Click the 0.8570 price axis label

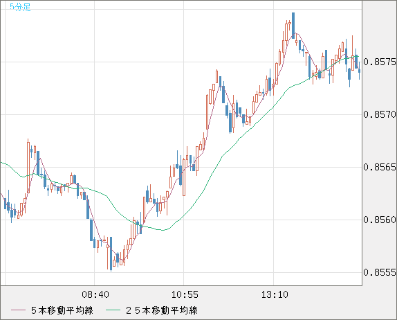tap(380, 114)
